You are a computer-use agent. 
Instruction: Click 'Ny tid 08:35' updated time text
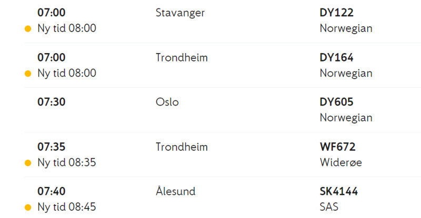click(x=67, y=162)
